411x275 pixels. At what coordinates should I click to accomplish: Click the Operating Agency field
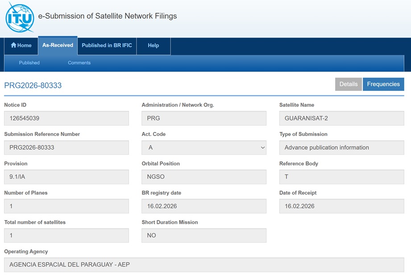point(204,265)
